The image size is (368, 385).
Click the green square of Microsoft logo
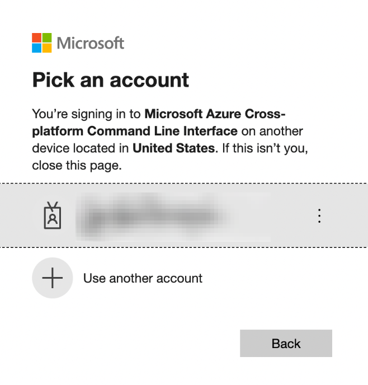tap(47, 37)
